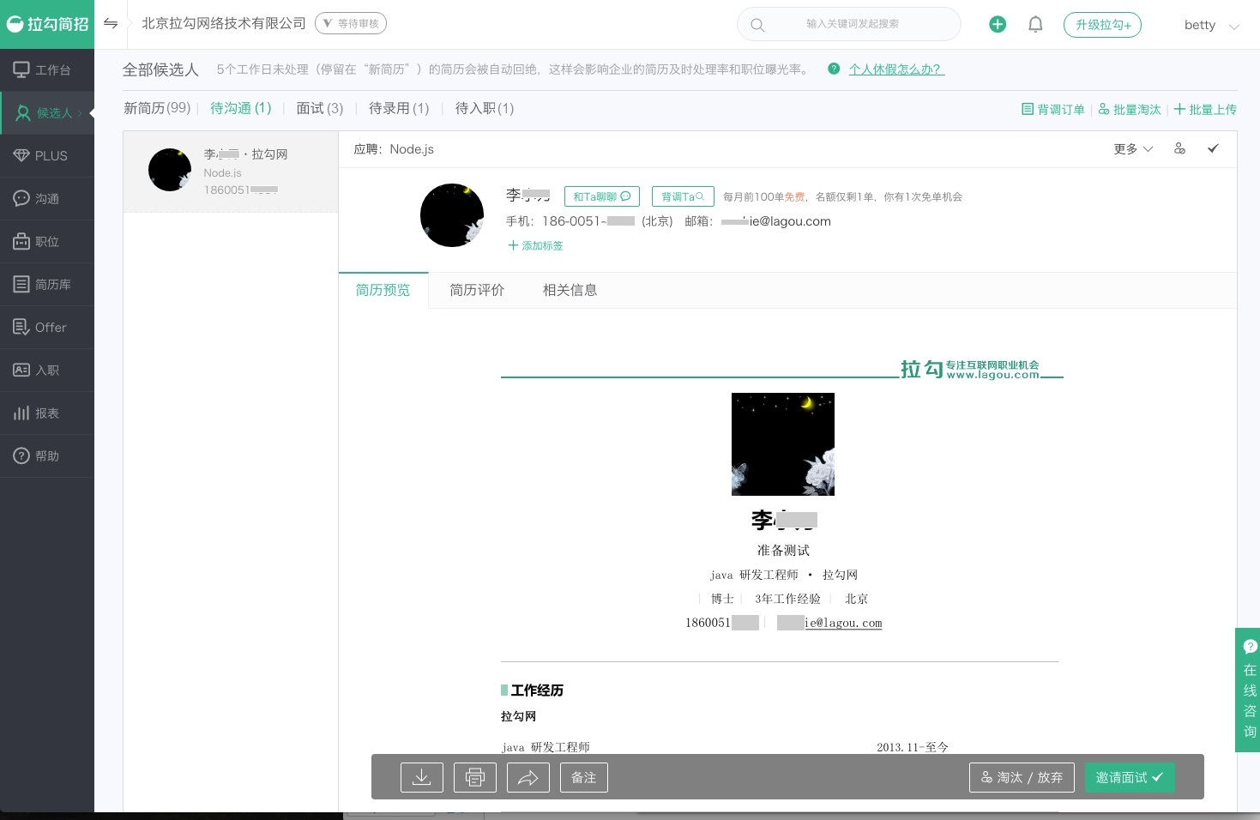This screenshot has height=820, width=1260.
Task: Open 帮助 in the sidebar
Action: [47, 456]
